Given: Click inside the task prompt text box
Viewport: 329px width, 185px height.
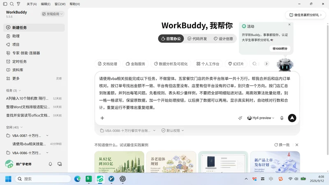Looking at the screenshot, I should 195,93.
